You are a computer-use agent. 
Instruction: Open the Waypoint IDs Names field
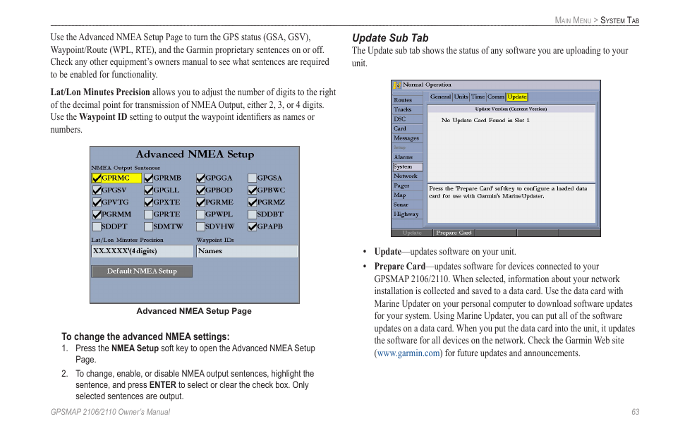click(x=247, y=251)
